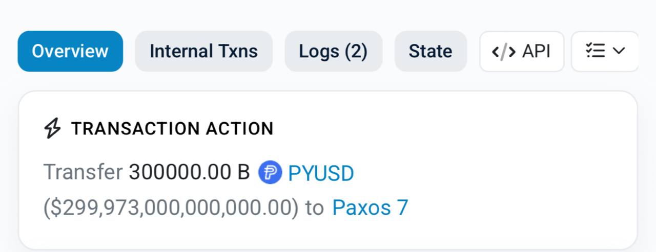The image size is (656, 252).
Task: View the Logs (2) tab
Action: (x=333, y=51)
